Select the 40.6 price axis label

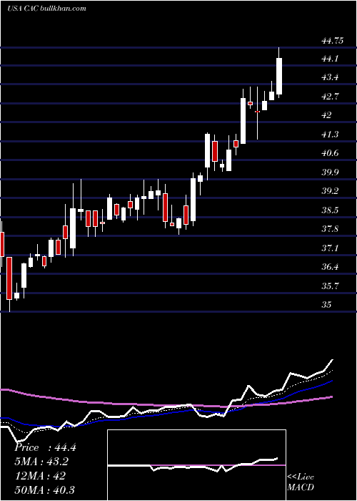click(x=330, y=153)
